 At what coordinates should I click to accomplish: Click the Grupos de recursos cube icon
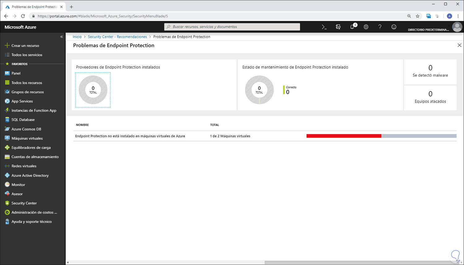[x=7, y=92]
